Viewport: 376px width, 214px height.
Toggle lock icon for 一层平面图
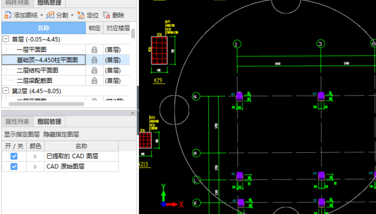click(94, 50)
